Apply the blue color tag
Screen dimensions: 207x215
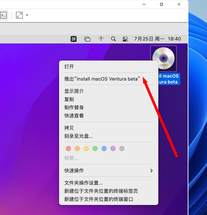[104, 149]
